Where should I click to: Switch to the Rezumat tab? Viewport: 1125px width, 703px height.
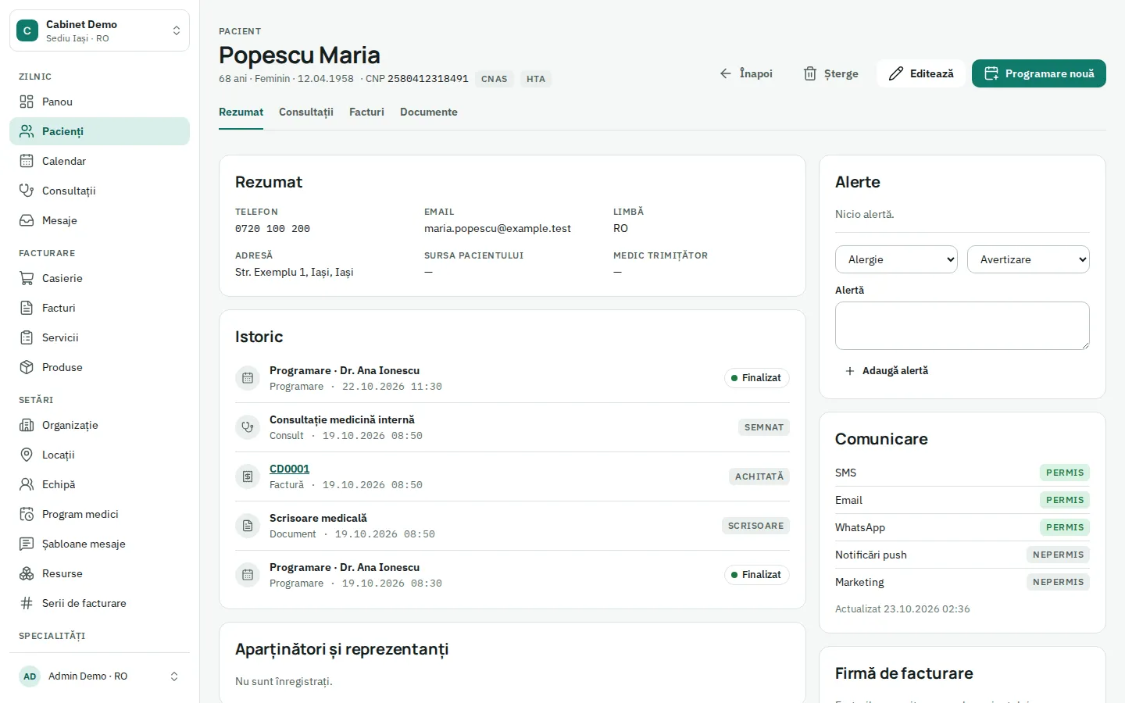click(241, 112)
